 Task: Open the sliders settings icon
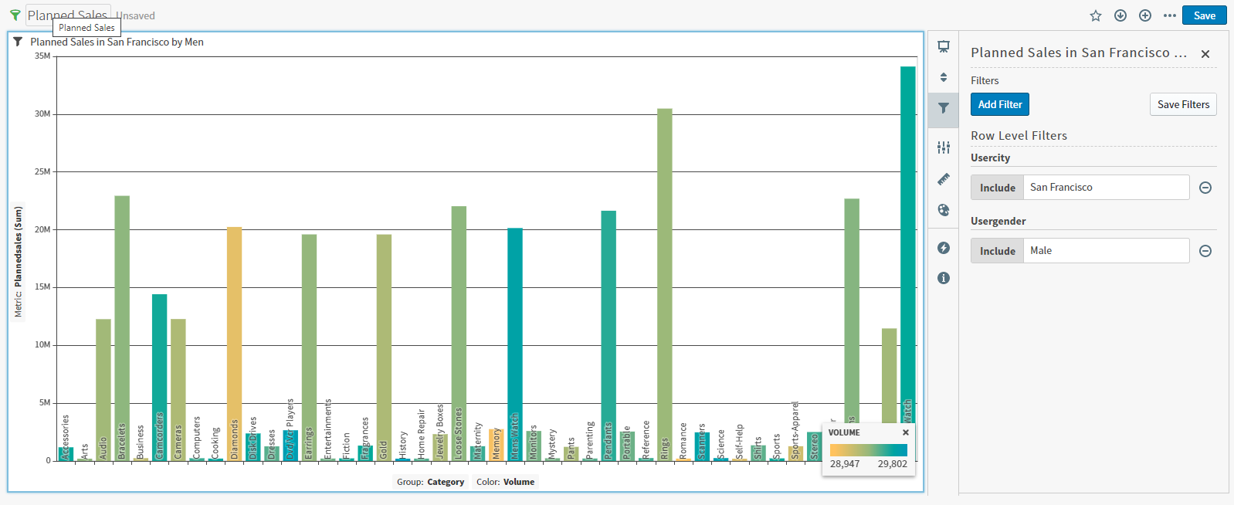(x=943, y=147)
